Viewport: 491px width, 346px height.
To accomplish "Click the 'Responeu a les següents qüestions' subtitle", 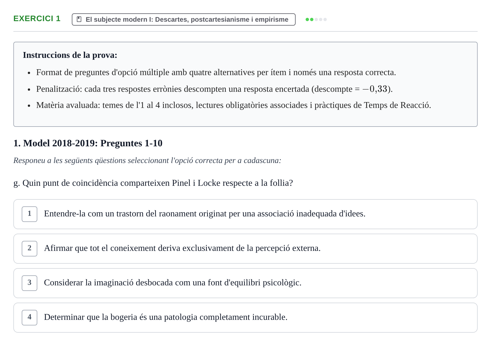I will point(147,160).
